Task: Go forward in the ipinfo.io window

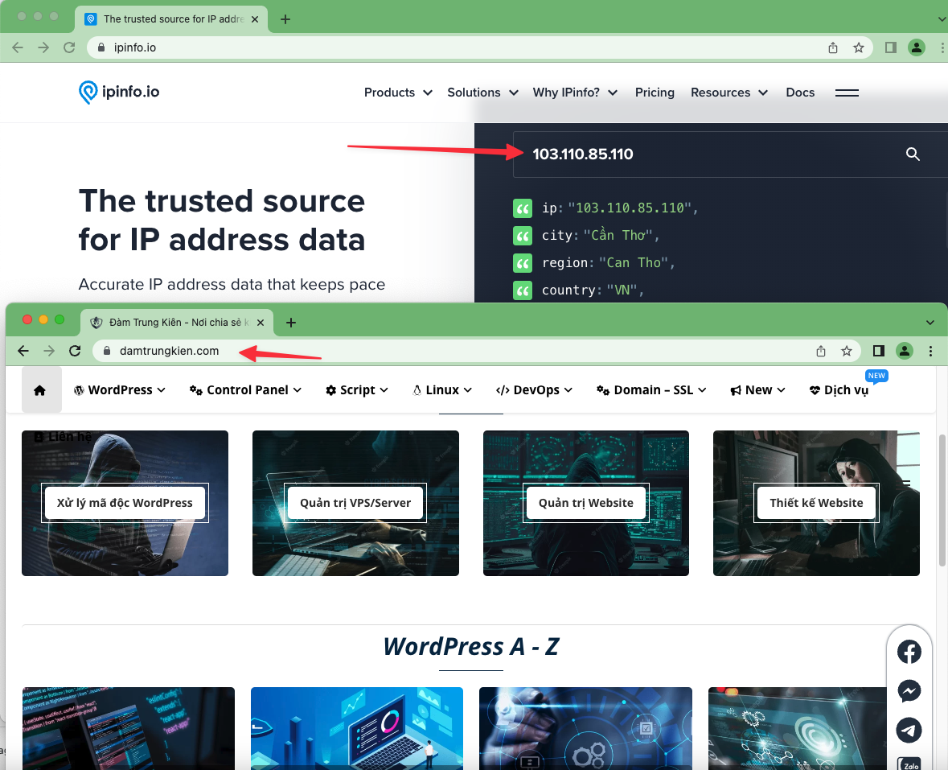Action: [x=43, y=47]
